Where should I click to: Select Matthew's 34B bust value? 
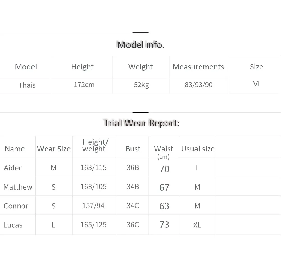(133, 187)
